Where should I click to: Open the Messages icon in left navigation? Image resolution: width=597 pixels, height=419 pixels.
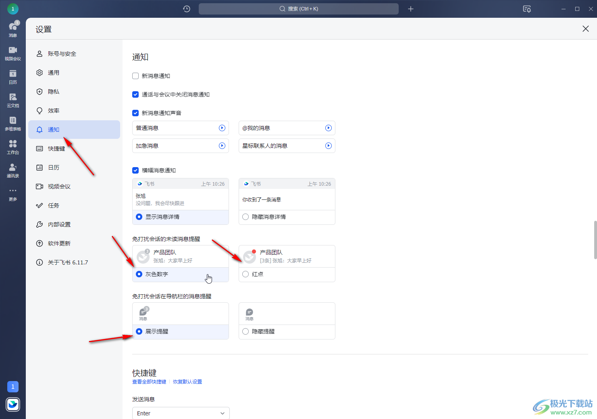pos(13,29)
